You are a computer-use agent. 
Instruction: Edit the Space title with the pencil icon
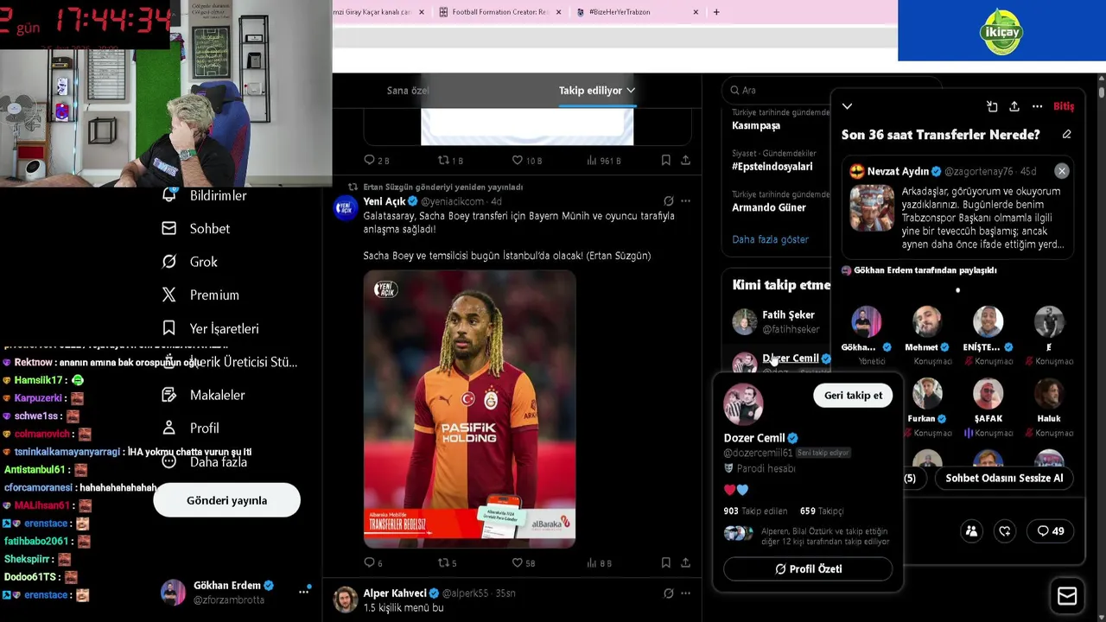click(x=1067, y=135)
